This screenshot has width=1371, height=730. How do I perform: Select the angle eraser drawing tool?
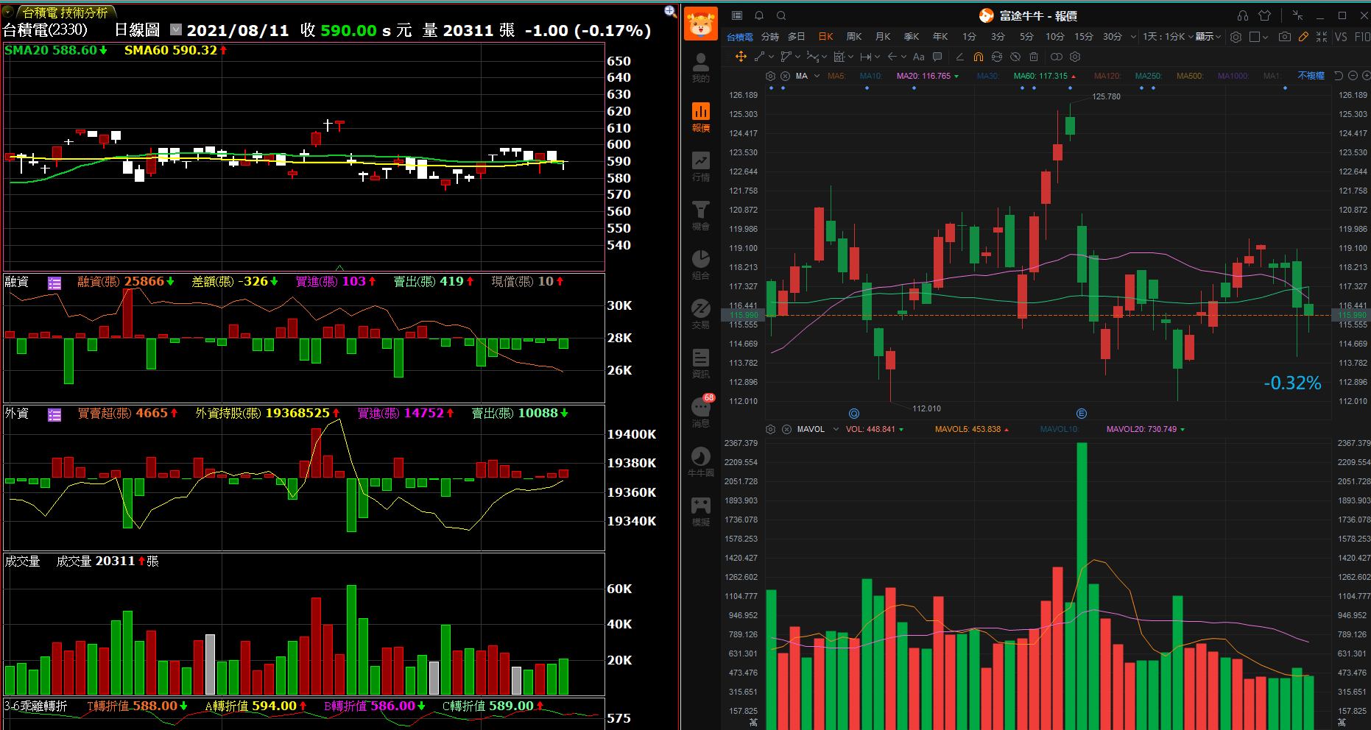click(959, 57)
